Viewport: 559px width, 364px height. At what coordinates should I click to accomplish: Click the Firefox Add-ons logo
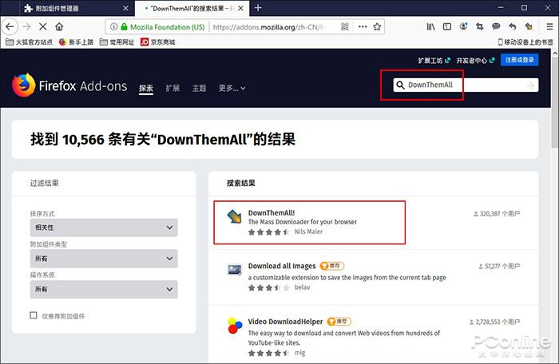tap(69, 85)
